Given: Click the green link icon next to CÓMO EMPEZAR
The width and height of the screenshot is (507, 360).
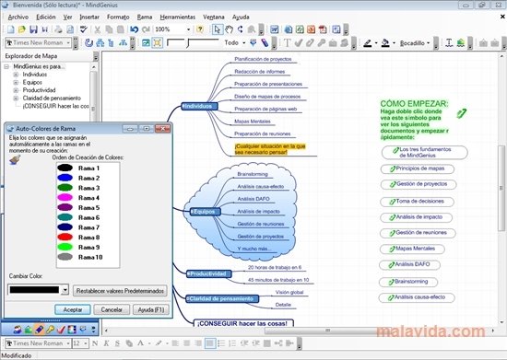Looking at the screenshot, I should [462, 113].
